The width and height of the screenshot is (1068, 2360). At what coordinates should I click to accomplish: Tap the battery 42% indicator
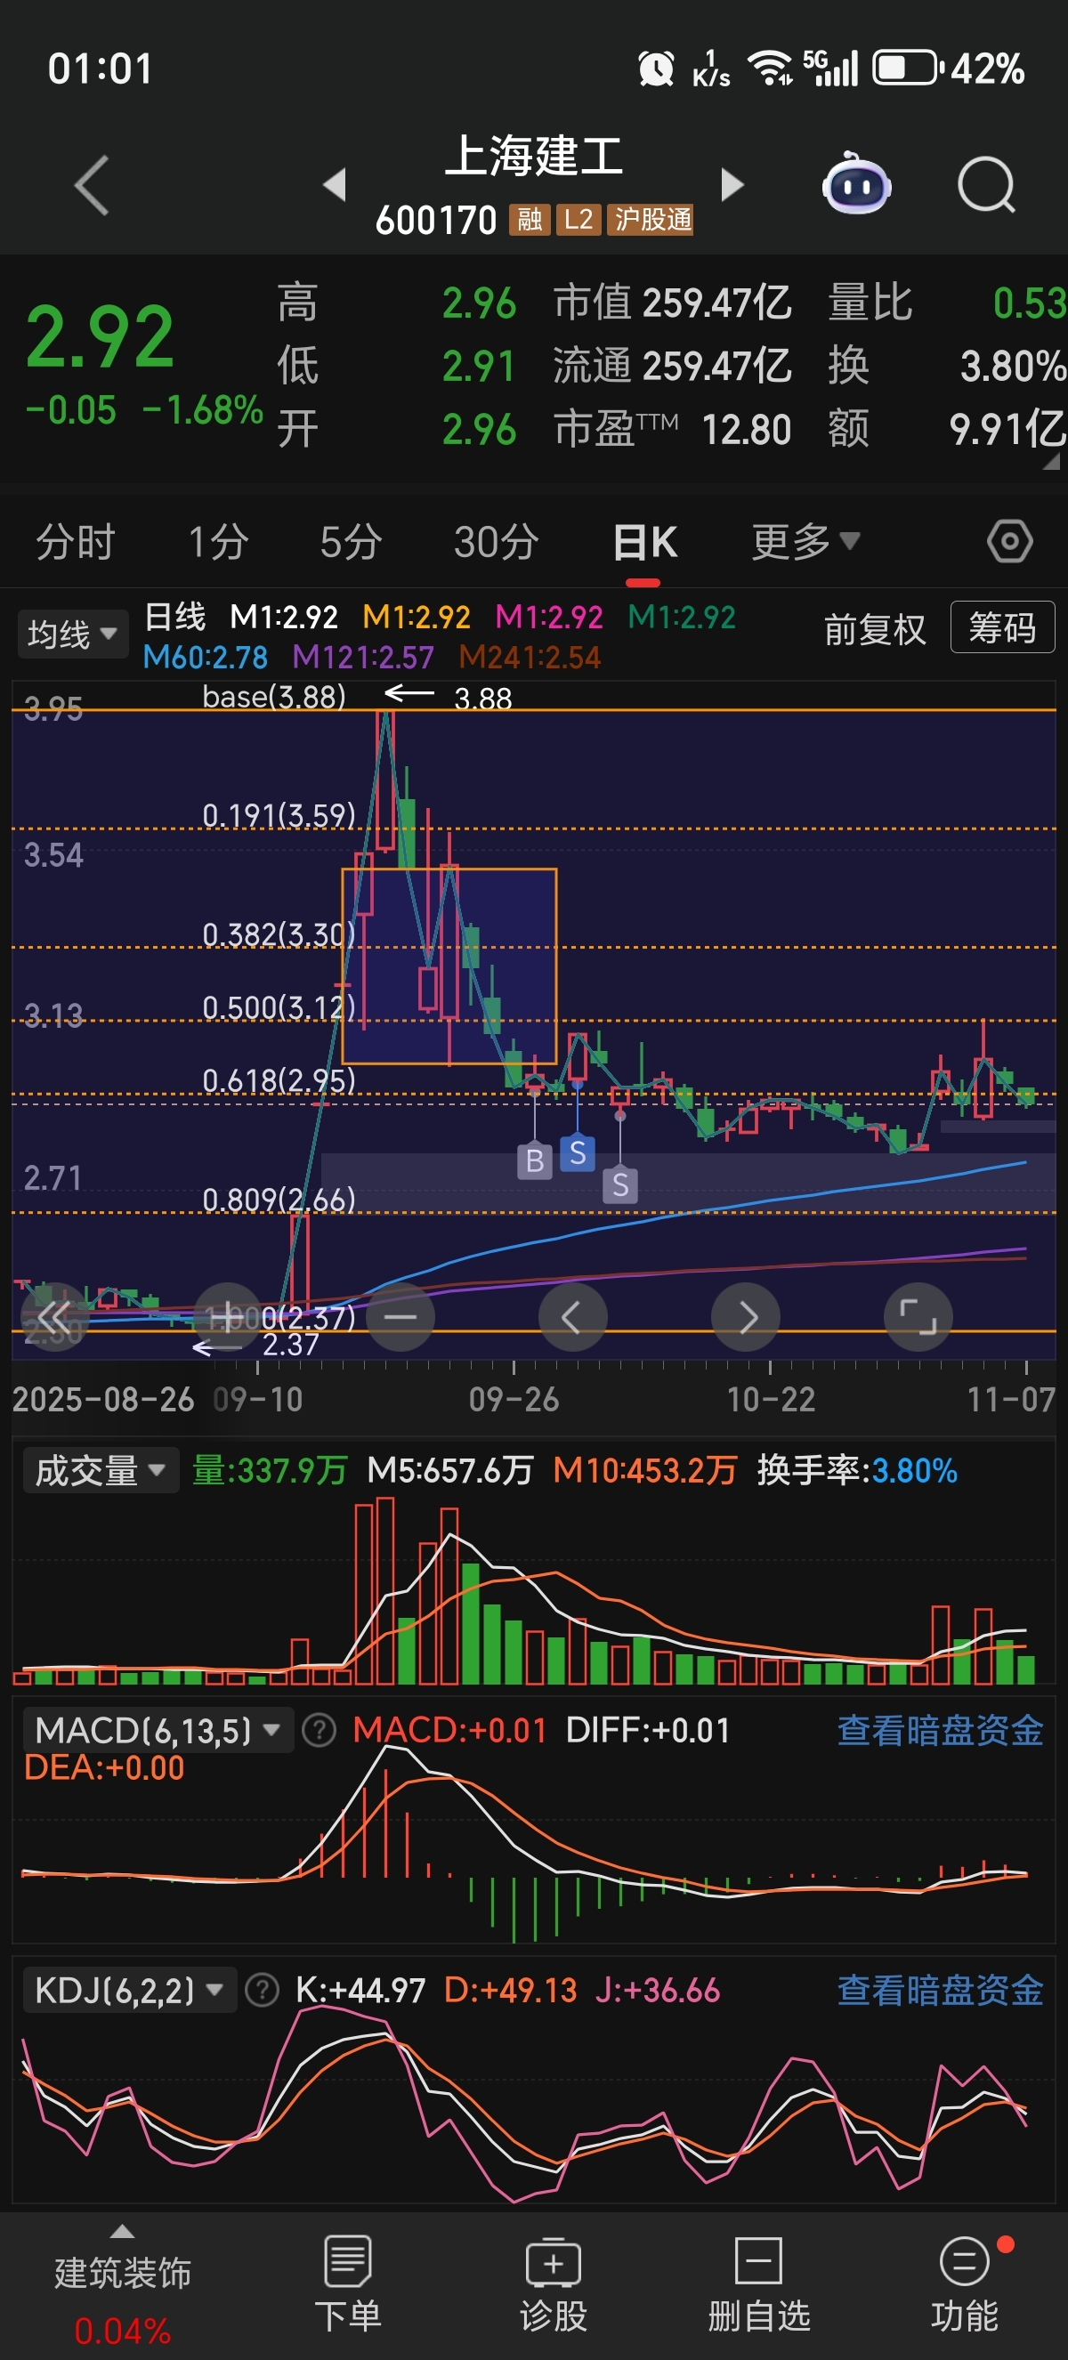(949, 69)
